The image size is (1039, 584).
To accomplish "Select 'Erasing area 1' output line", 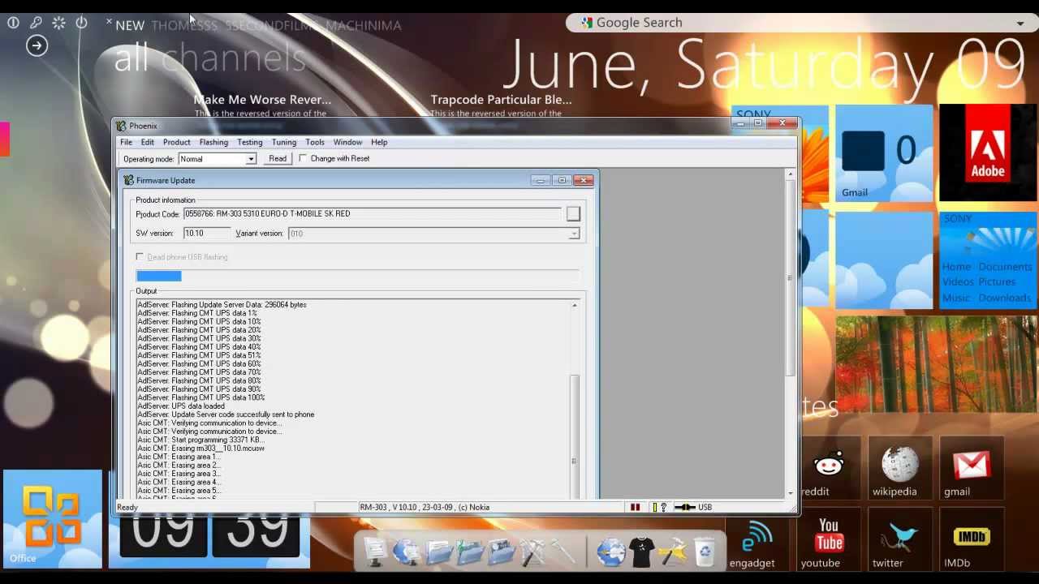I will click(179, 457).
